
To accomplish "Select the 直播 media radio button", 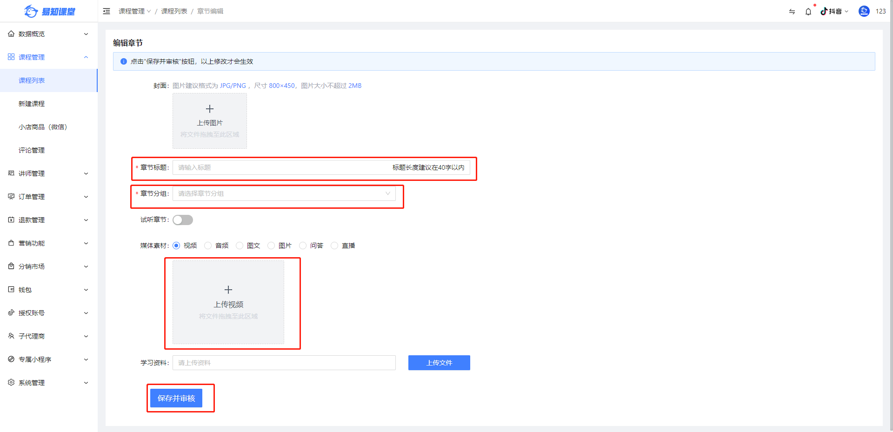I will point(334,246).
